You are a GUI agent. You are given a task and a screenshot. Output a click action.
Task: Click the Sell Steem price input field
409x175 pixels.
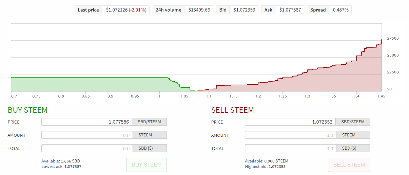(x=290, y=122)
